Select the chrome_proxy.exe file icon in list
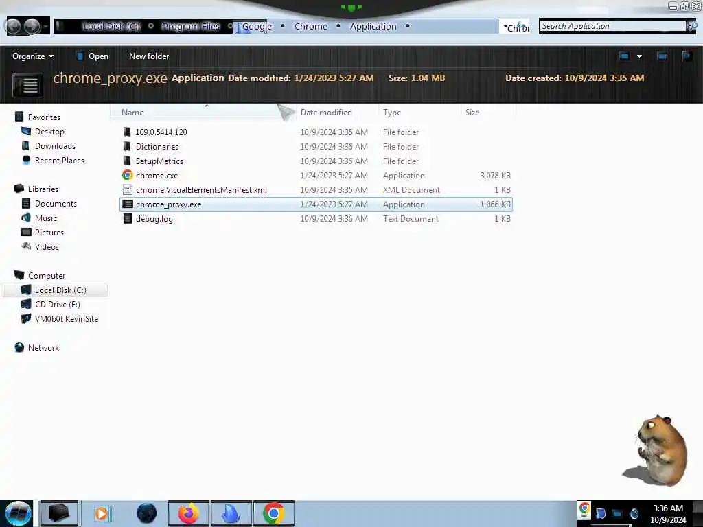 127,204
